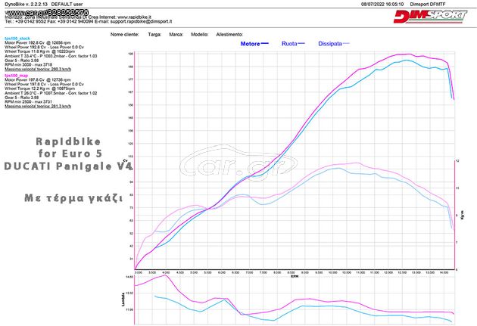Select the tps100_stock run title
477x326 pixels.
17,39
